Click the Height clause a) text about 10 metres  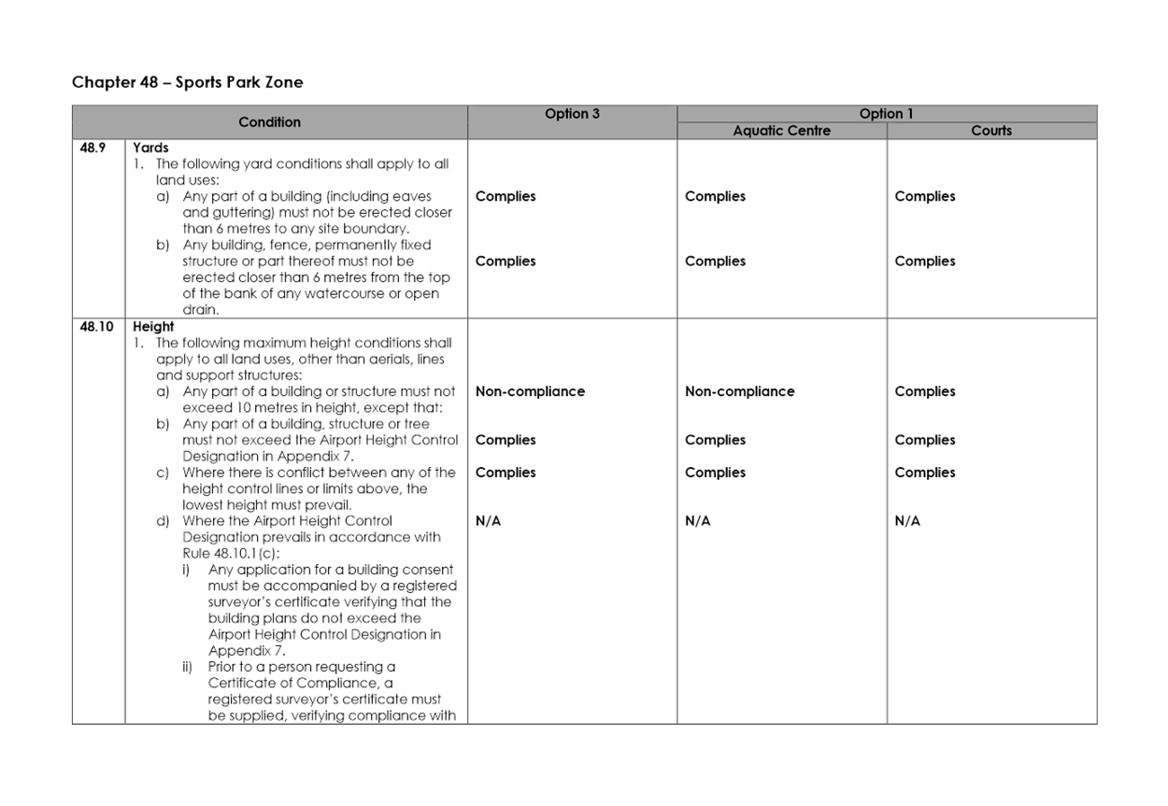point(319,400)
